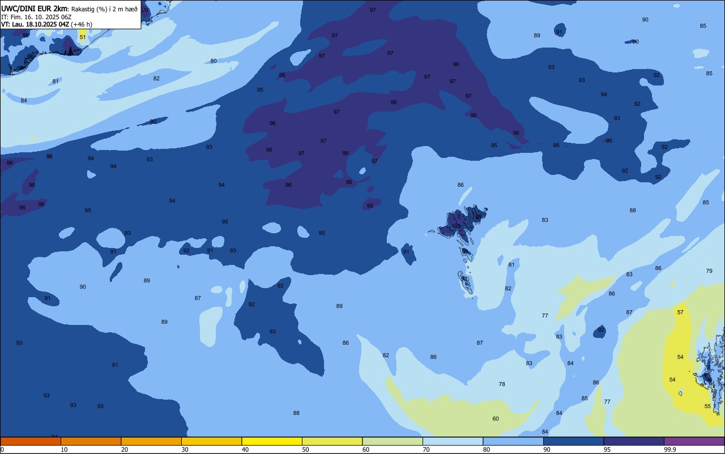This screenshot has width=725, height=454.
Task: Click the humidity value '57'
Action: click(x=680, y=312)
